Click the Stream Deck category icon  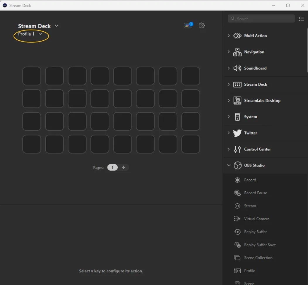tap(237, 84)
